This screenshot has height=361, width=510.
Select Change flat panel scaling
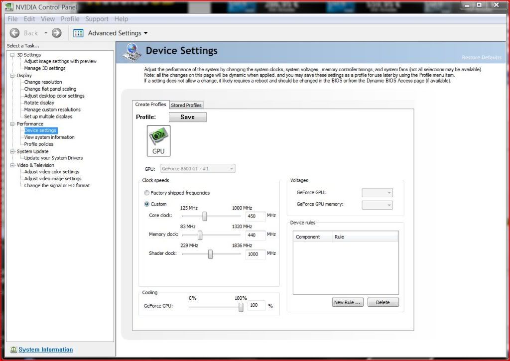(x=50, y=89)
